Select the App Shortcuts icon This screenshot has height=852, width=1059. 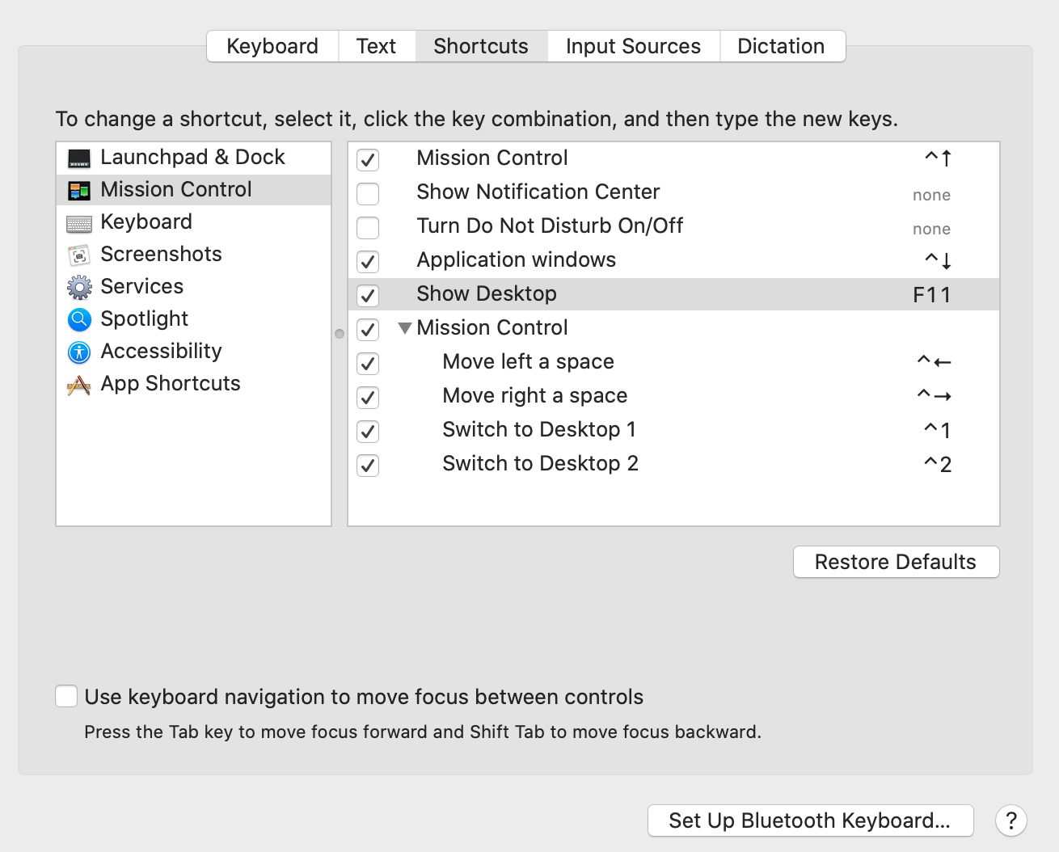[x=79, y=385]
